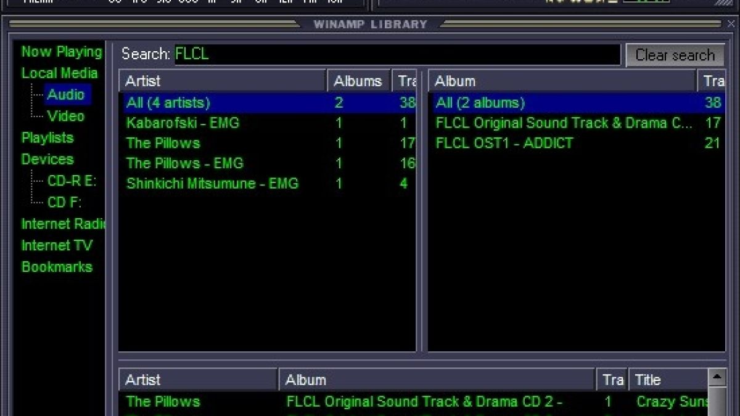Select the Local Media tree node
The width and height of the screenshot is (740, 416).
click(x=59, y=73)
